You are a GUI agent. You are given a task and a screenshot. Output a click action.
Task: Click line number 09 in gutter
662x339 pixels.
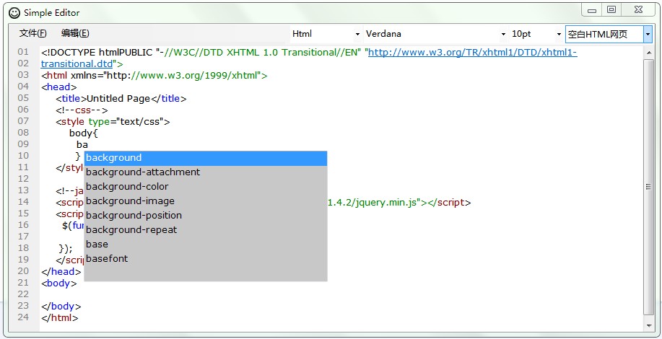click(x=23, y=144)
